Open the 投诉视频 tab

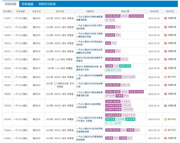(x=28, y=4)
